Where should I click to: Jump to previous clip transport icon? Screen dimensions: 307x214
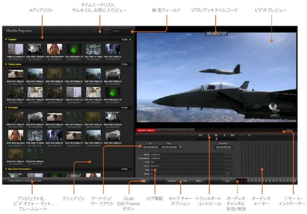click(192, 135)
